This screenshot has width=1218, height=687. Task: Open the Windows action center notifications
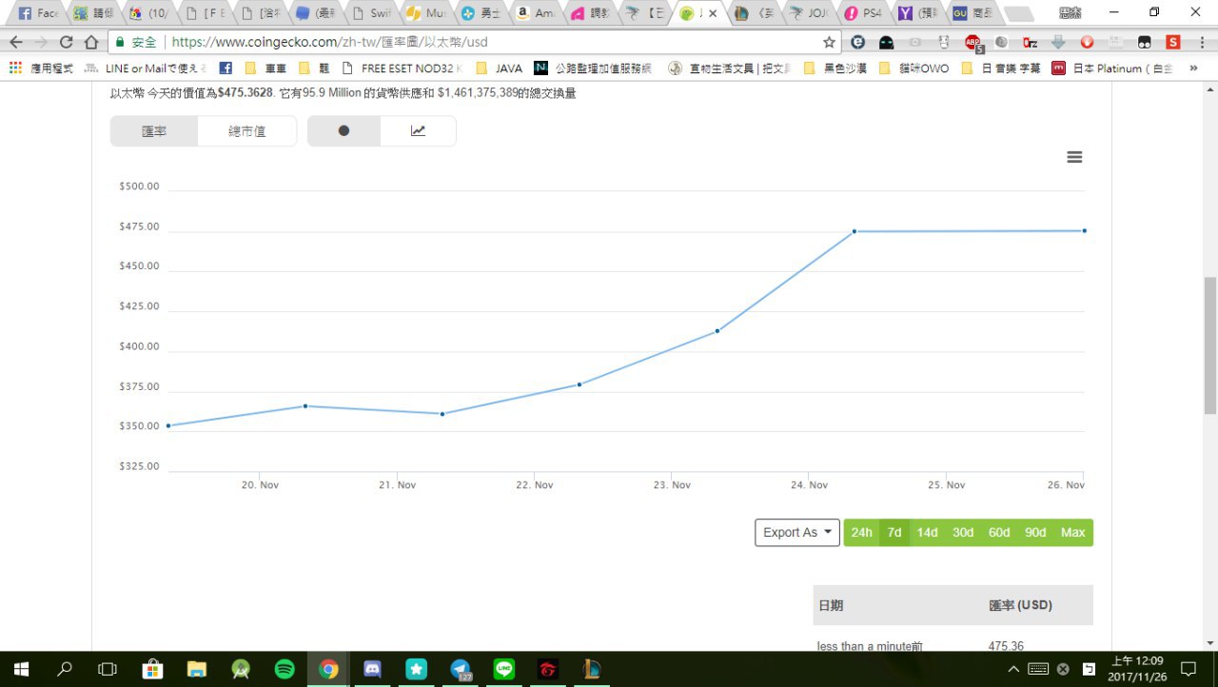(x=1188, y=669)
